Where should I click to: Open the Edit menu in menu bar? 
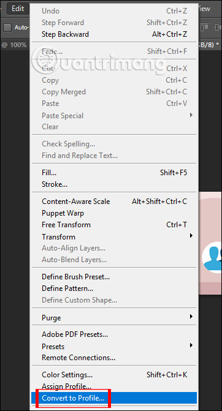(x=18, y=9)
